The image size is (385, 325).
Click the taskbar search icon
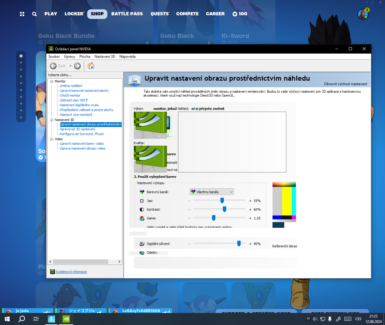22,319
